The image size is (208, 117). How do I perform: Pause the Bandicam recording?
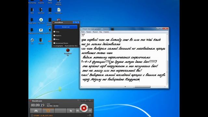(90, 110)
